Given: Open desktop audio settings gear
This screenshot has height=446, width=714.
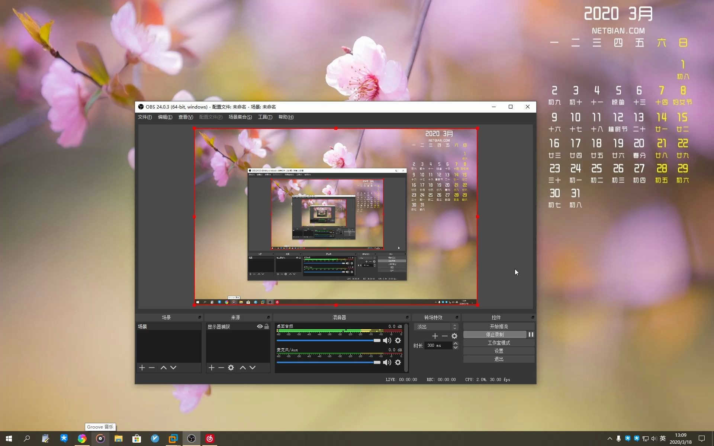Looking at the screenshot, I should click(398, 340).
